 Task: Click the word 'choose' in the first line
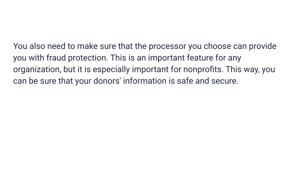pyautogui.click(x=217, y=46)
